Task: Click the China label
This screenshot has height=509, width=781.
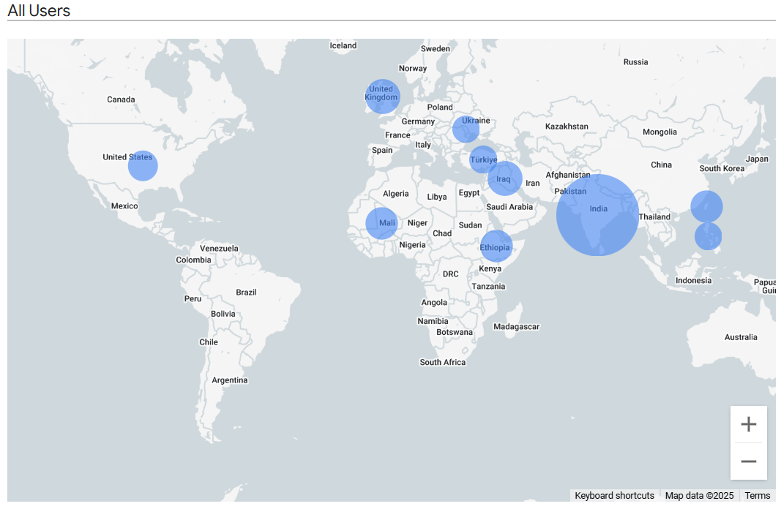Action: tap(661, 165)
